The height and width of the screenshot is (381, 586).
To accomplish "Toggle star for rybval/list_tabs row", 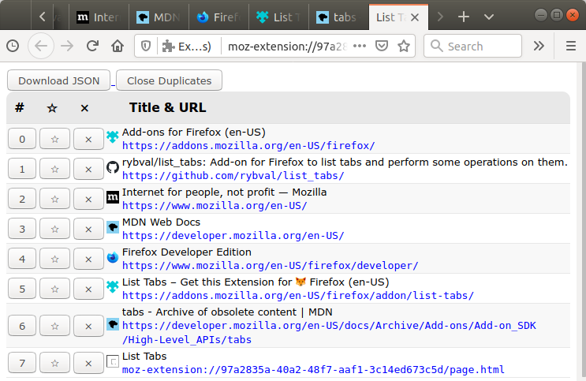I will pyautogui.click(x=54, y=169).
